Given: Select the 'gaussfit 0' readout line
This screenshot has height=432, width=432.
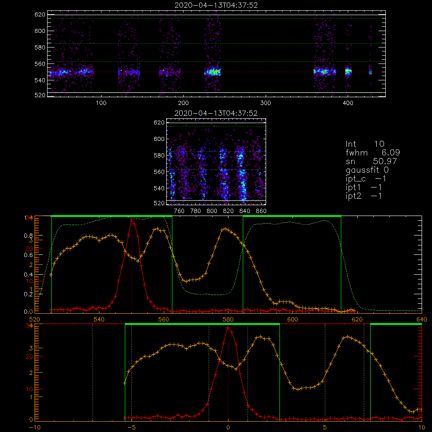Looking at the screenshot, I should pyautogui.click(x=367, y=170).
